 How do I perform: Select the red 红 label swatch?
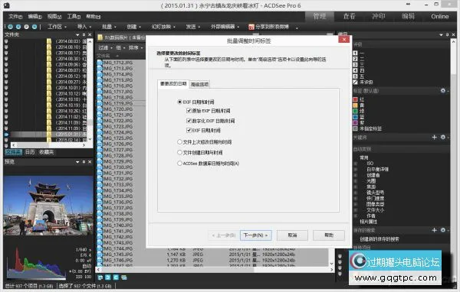click(x=355, y=99)
